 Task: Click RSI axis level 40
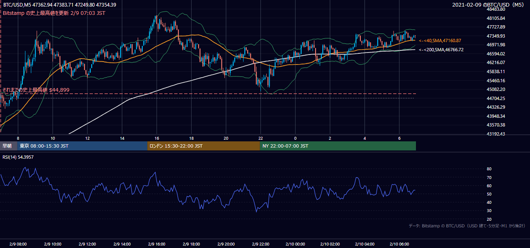(x=489, y=202)
